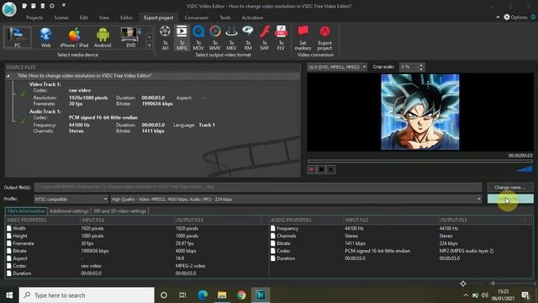Open the Editor ribbon tab
This screenshot has width=538, height=303.
[126, 18]
